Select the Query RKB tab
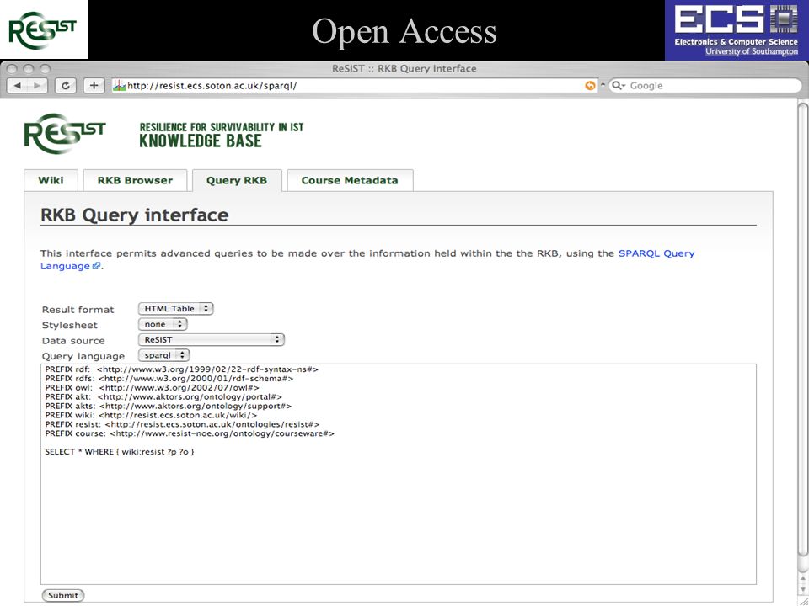 (x=237, y=180)
